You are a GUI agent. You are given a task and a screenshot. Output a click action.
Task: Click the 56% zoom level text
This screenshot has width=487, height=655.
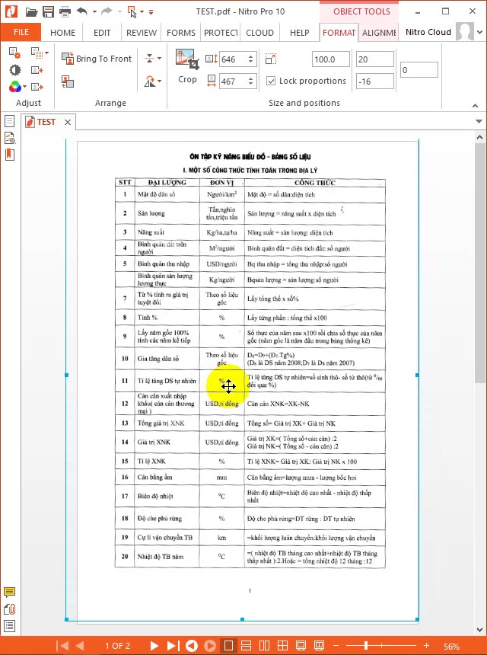tap(451, 646)
